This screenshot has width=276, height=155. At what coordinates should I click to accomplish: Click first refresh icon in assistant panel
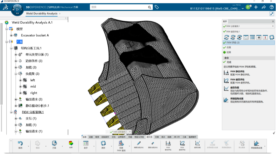click(x=226, y=37)
